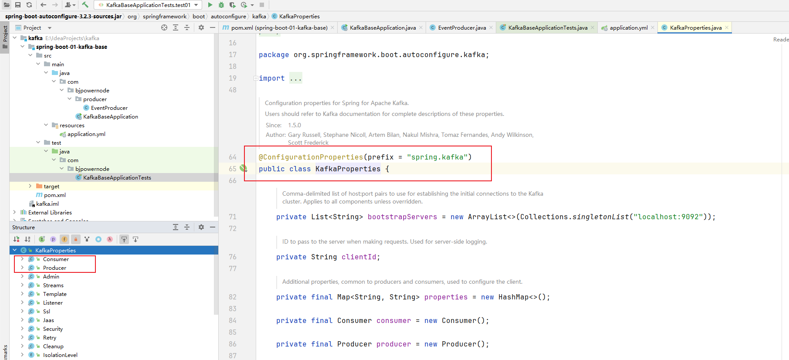Run with coverage using the shield icon
The width and height of the screenshot is (789, 360).
233,5
